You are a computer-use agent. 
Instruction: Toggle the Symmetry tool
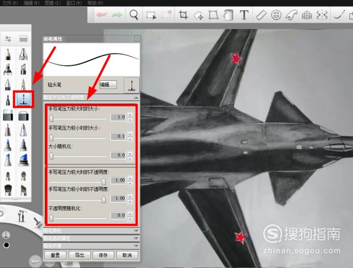click(322, 15)
